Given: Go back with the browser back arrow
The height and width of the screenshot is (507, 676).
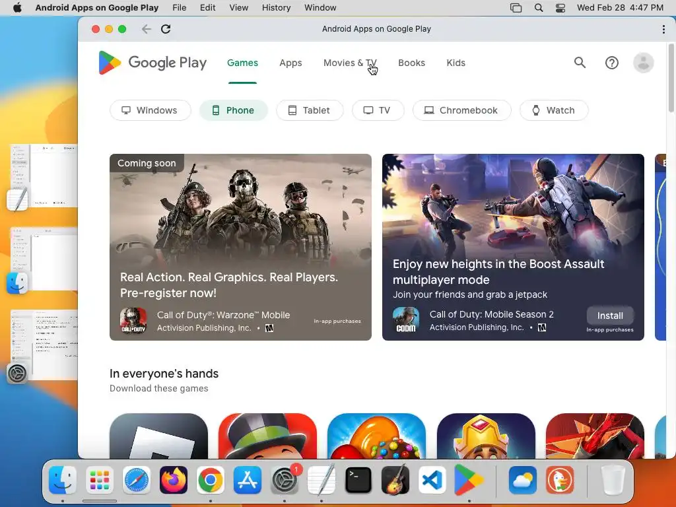Looking at the screenshot, I should (x=146, y=29).
